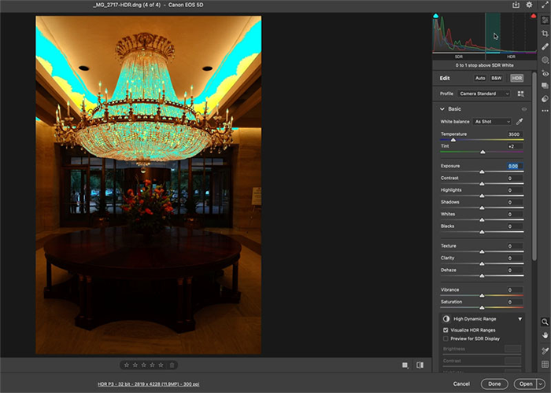551x393 pixels.
Task: Select the Hand tool
Action: tap(545, 336)
